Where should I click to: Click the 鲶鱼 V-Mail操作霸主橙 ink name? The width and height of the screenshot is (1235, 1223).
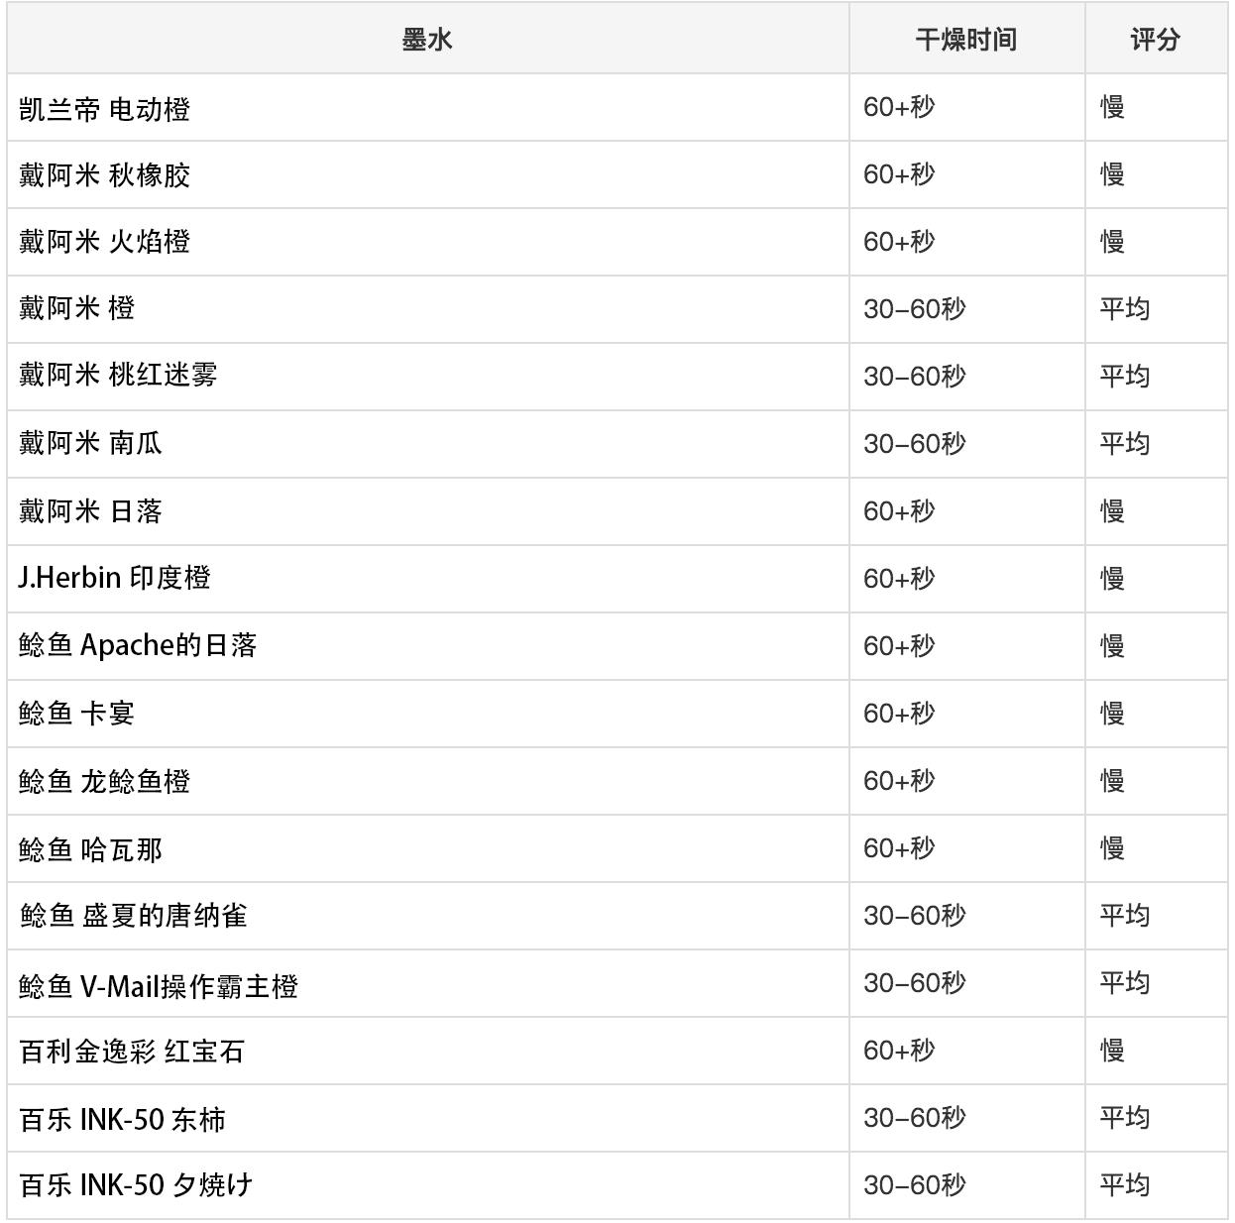[x=158, y=985]
